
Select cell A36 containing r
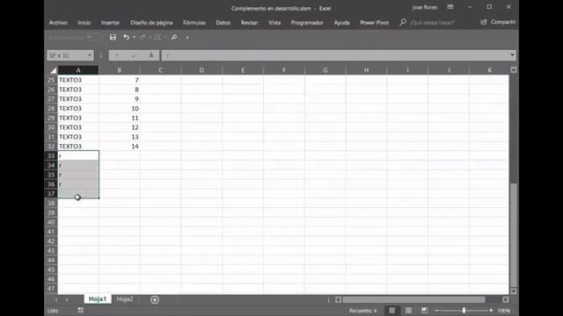click(78, 184)
